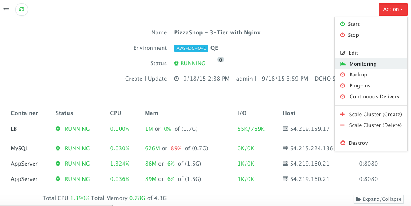Click the server icon beside 54.215.224.136
Screen dimensions: 411x206
point(285,148)
